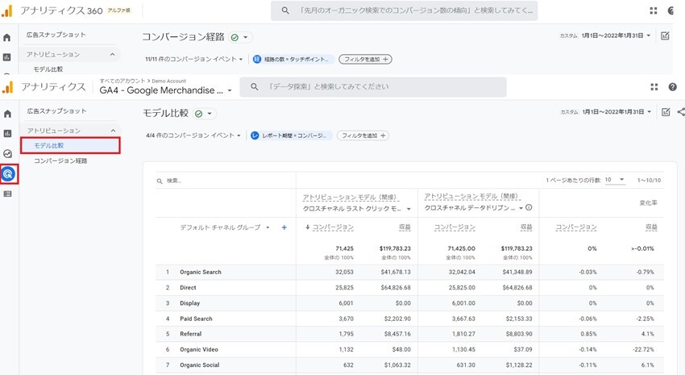This screenshot has width=685, height=375.
Task: Click the share report icon
Action: point(681,112)
